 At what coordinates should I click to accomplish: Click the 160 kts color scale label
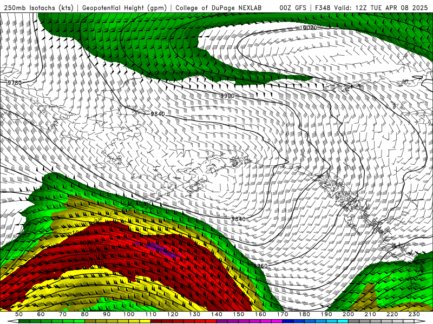coord(260,314)
